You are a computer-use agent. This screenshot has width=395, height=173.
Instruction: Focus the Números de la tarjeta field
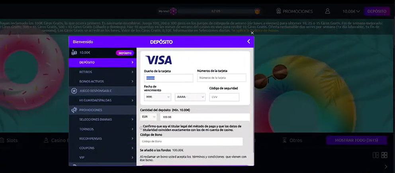point(222,78)
